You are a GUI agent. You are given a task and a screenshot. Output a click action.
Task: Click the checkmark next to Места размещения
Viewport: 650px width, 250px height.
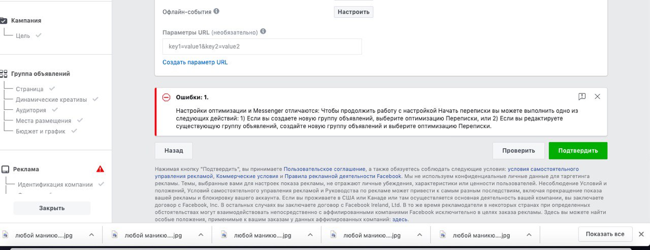pyautogui.click(x=80, y=120)
